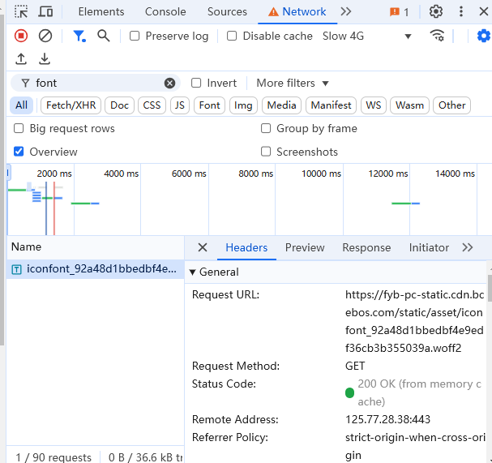Switch to the Preview details tab
492x463 pixels.
tap(305, 247)
